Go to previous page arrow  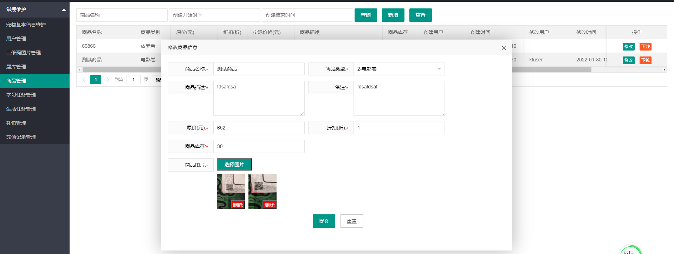click(84, 80)
